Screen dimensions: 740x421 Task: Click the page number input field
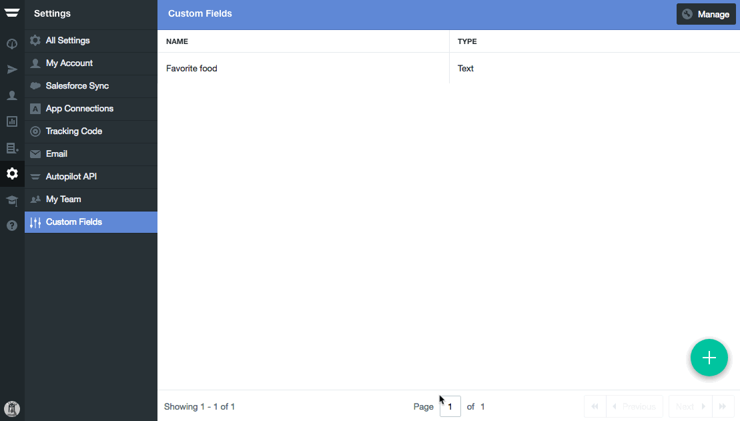point(450,406)
